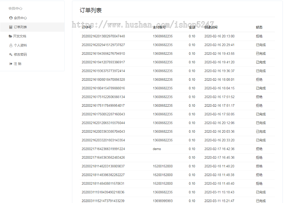This screenshot has width=286, height=203.
Task: Click account 13608682235 in the 19:41:20 row
Action: [163, 62]
